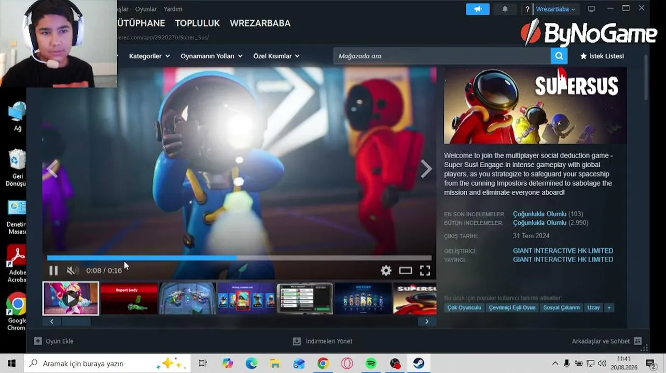This screenshot has width=666, height=373.
Task: Open the publisher GIANT INTERACTIVE HK LIMITED link
Action: 563,260
